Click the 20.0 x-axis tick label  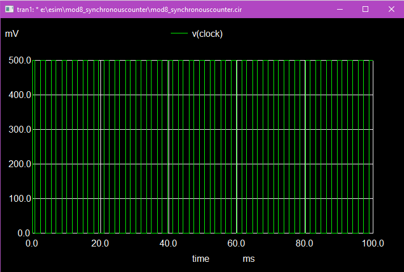100,243
